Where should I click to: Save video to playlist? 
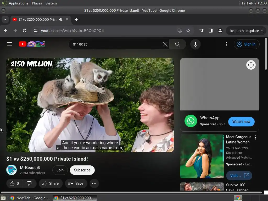[x=76, y=183]
